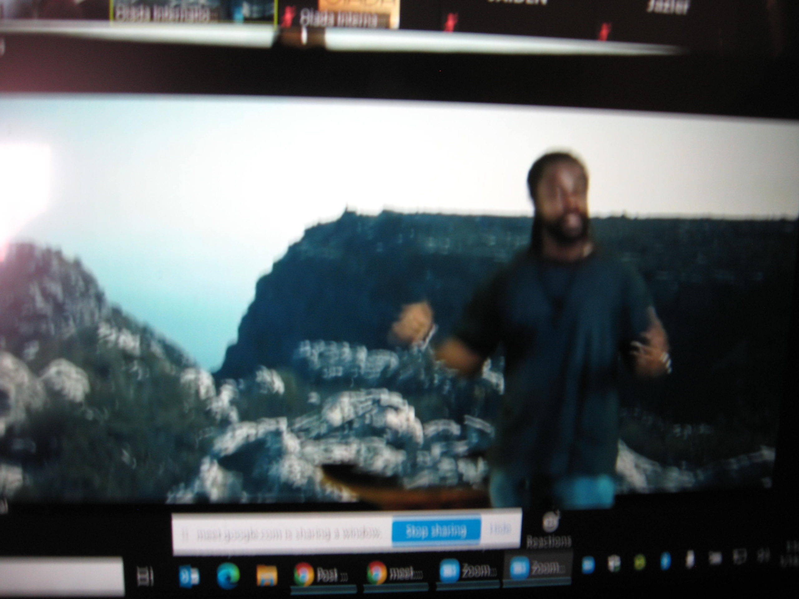Open File Explorer from the taskbar
This screenshot has width=799, height=599.
click(267, 575)
